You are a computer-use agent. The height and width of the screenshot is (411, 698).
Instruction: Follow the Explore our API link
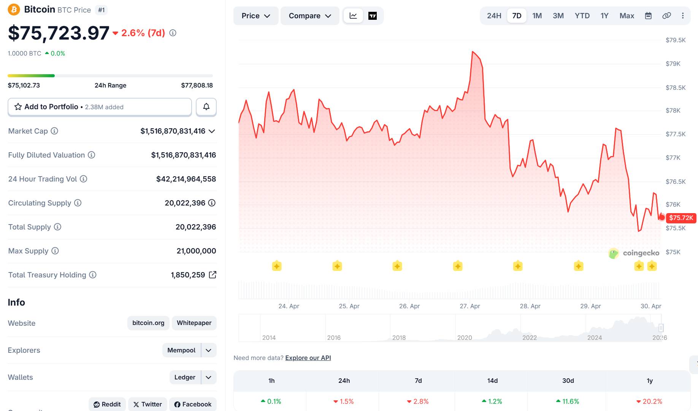pyautogui.click(x=308, y=358)
